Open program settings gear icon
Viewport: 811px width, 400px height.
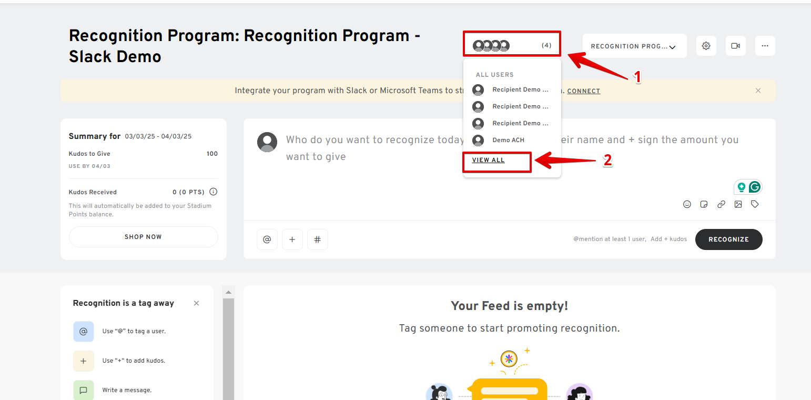pos(706,46)
